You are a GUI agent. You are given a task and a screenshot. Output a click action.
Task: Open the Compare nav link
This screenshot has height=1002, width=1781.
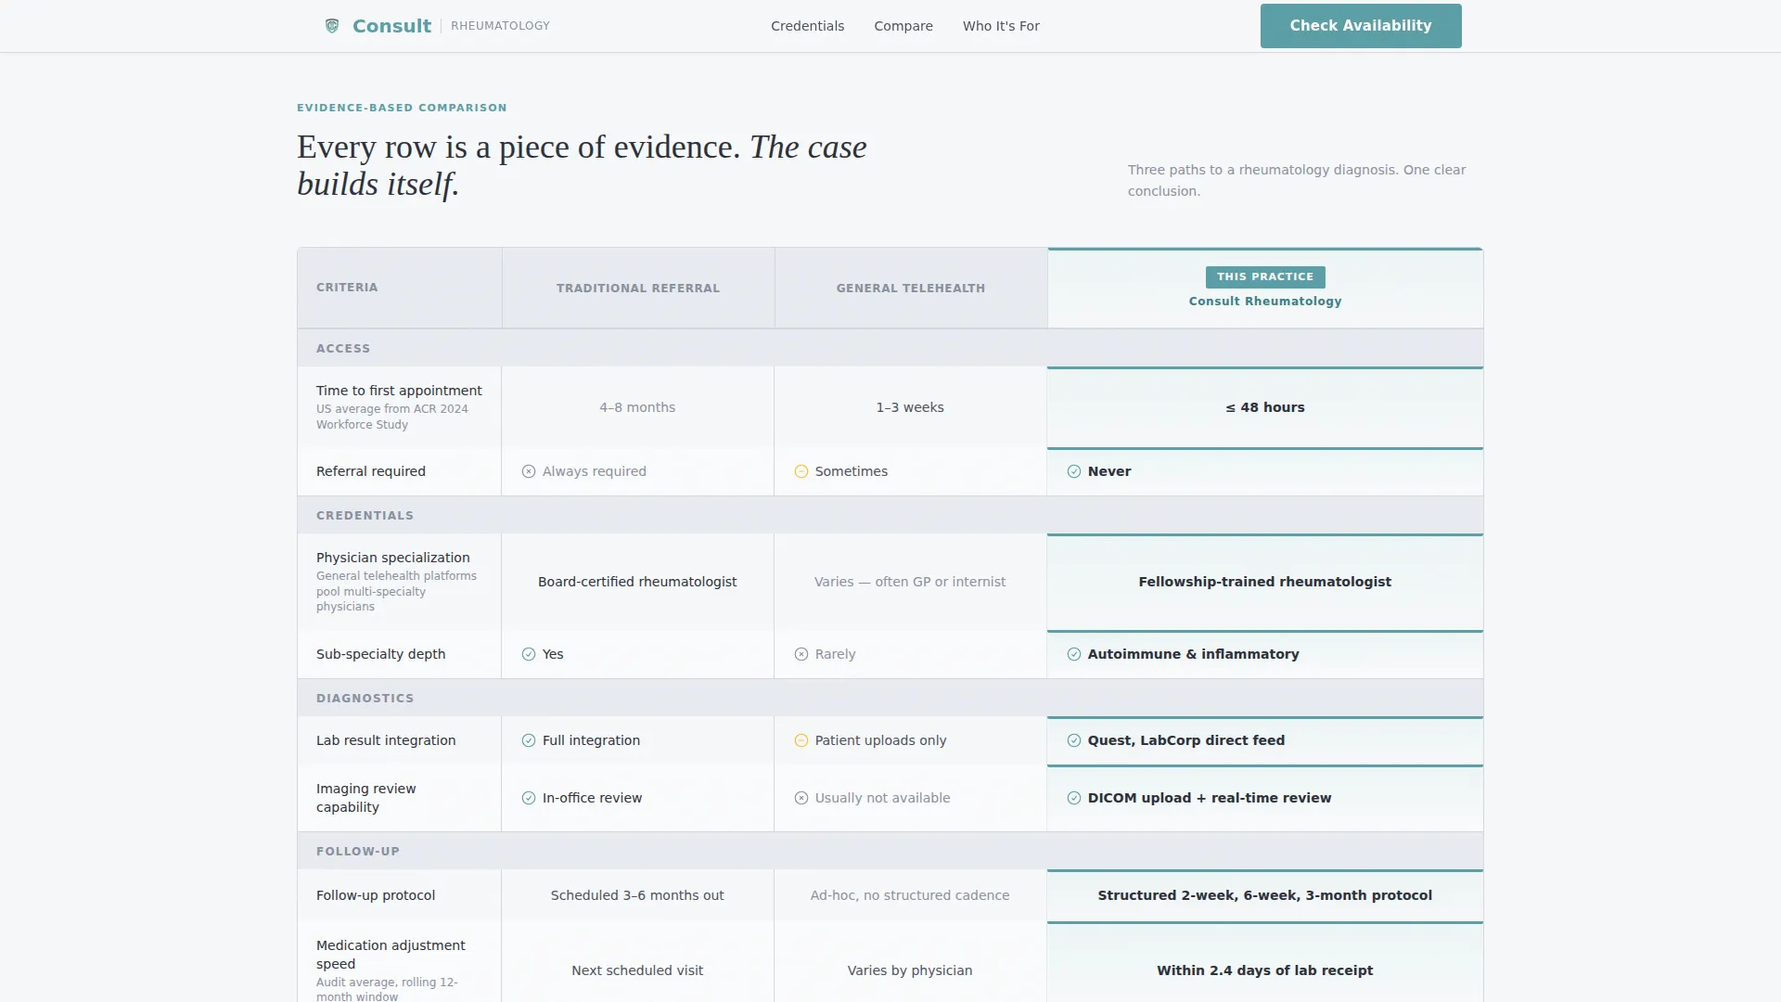click(903, 26)
